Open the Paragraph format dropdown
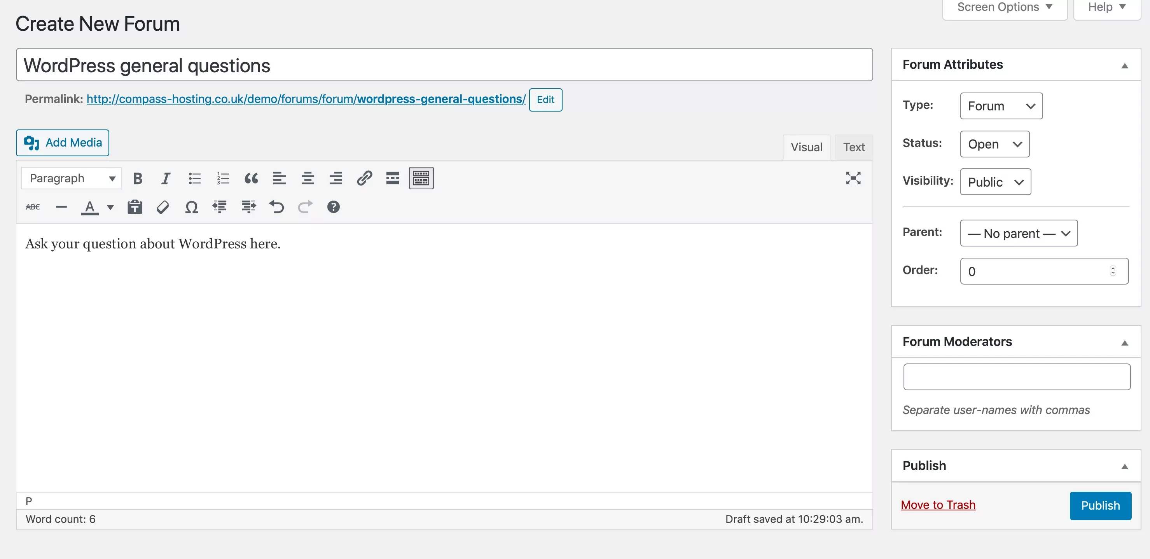1150x559 pixels. [72, 178]
